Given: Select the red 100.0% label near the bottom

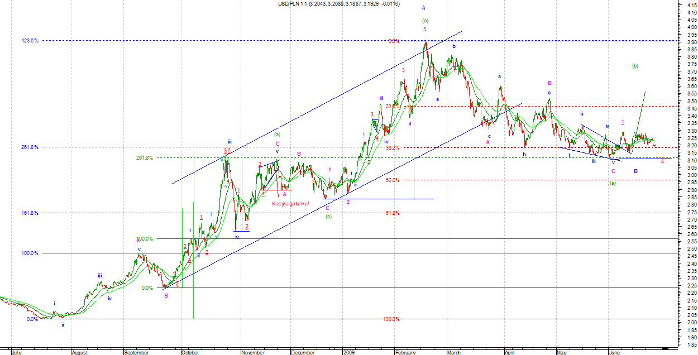Looking at the screenshot, I should pos(391,319).
